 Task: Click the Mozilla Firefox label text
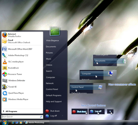[x=15, y=36]
